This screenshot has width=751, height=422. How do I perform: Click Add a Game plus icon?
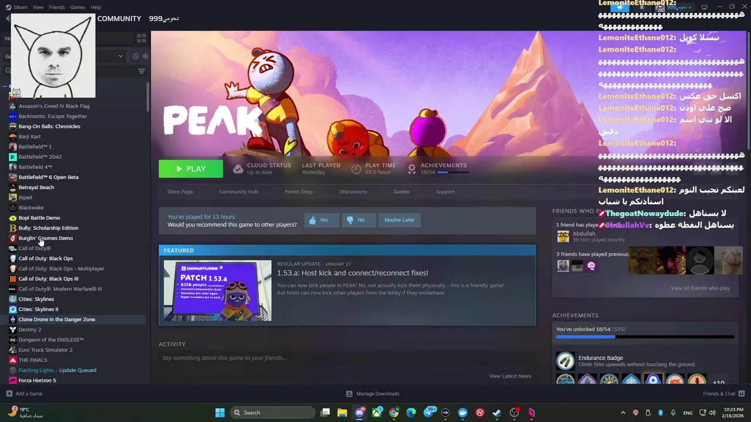[x=9, y=394]
